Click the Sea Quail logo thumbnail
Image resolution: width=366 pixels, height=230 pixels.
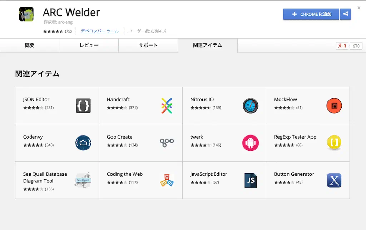pyautogui.click(x=83, y=180)
